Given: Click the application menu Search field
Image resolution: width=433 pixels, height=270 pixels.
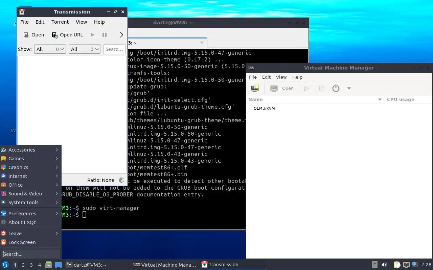Looking at the screenshot, I should tap(31, 254).
